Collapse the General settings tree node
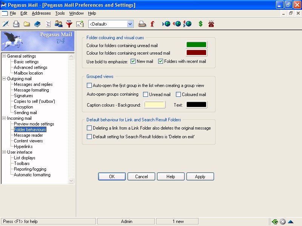Viewport: 302px width, 226px height. pos(4,56)
